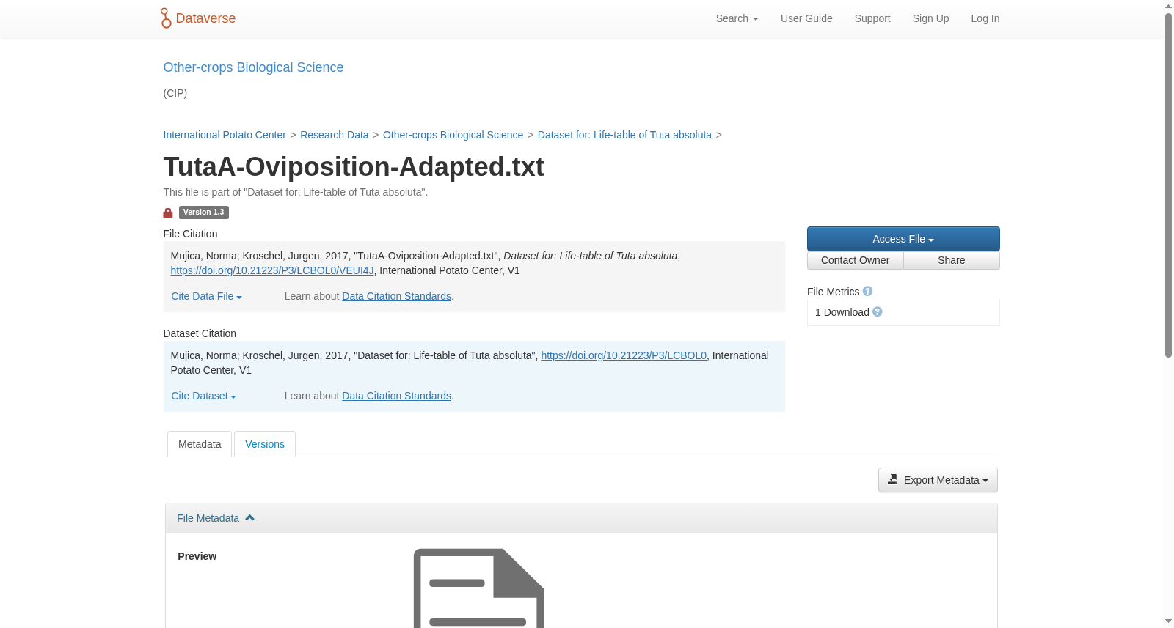The image size is (1174, 628).
Task: Expand the Cite Dataset dropdown
Action: point(203,396)
